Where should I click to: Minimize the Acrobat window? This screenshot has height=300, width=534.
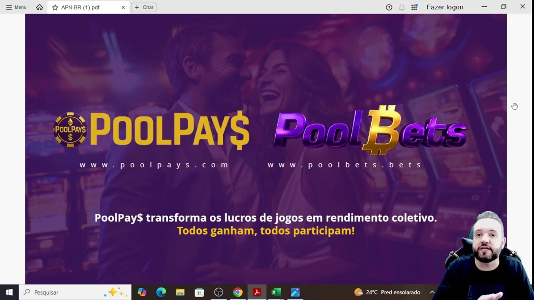tap(484, 7)
